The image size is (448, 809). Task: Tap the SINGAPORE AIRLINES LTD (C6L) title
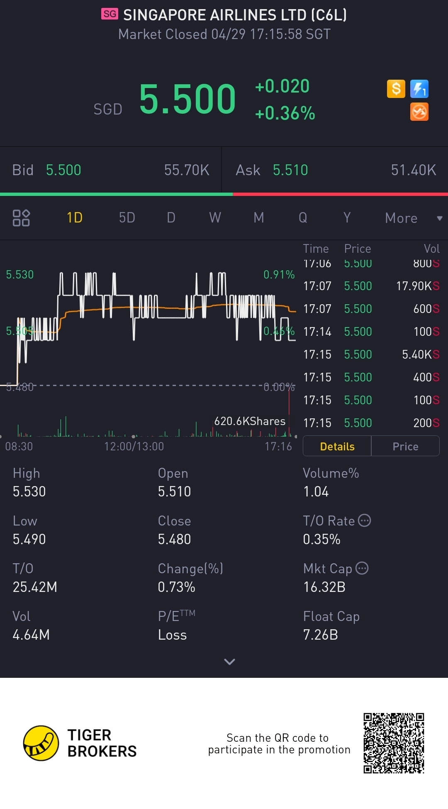(235, 15)
